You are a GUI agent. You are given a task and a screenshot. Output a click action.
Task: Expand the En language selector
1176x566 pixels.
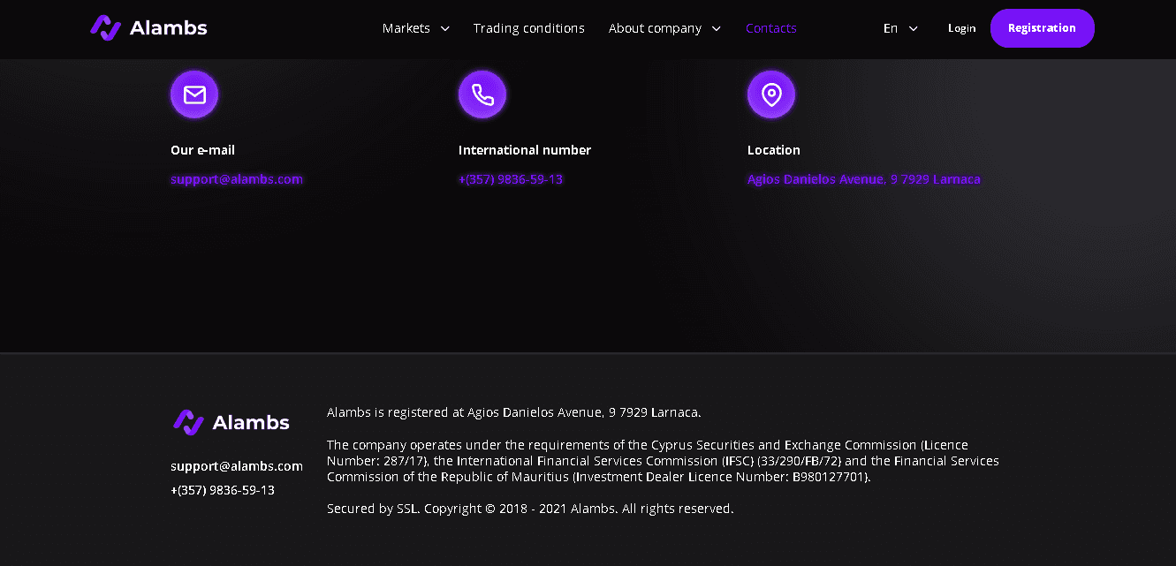pos(900,27)
